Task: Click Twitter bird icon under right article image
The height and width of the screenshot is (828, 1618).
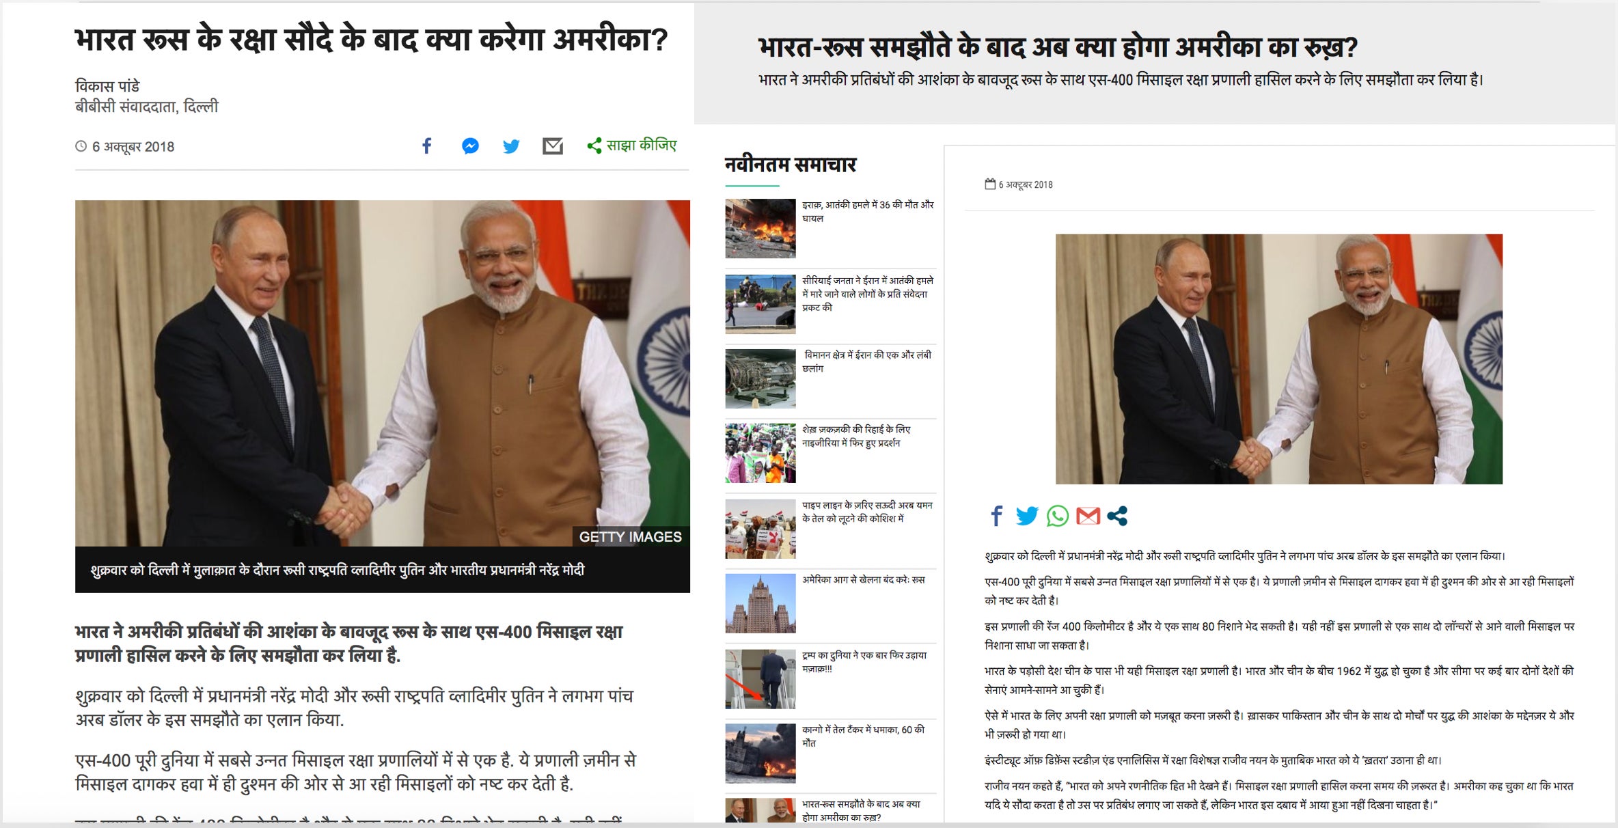Action: point(1027,516)
